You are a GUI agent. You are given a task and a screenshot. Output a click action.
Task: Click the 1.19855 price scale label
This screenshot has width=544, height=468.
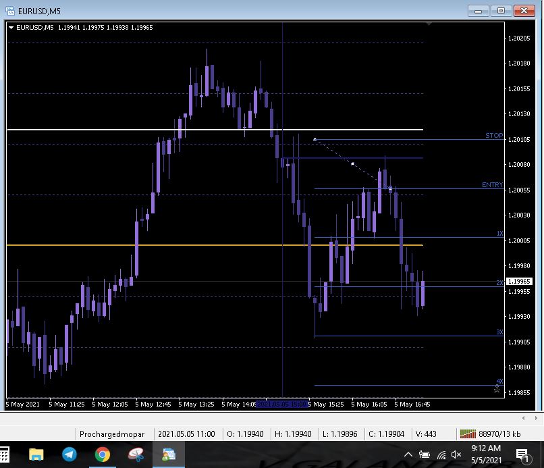coord(519,392)
